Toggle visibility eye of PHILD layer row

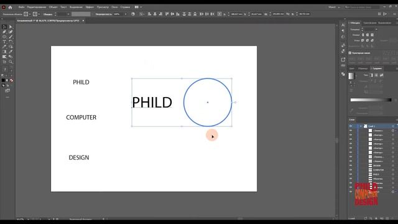tap(351, 174)
